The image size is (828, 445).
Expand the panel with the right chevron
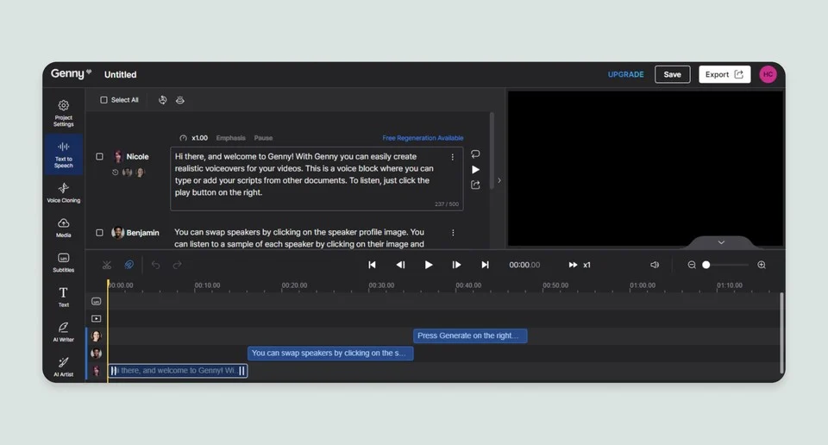(499, 180)
